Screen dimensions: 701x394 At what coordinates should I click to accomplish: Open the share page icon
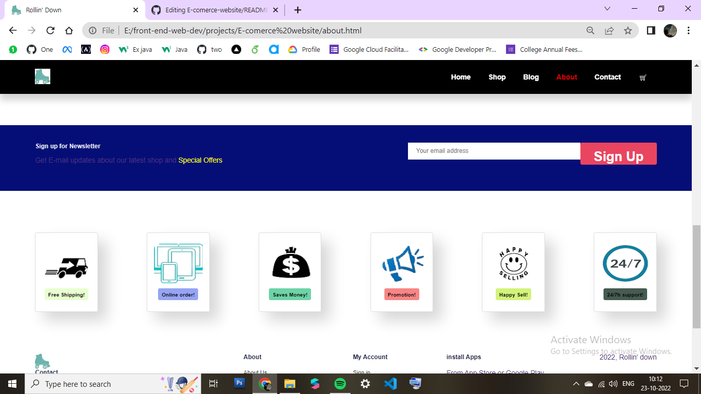pos(609,30)
